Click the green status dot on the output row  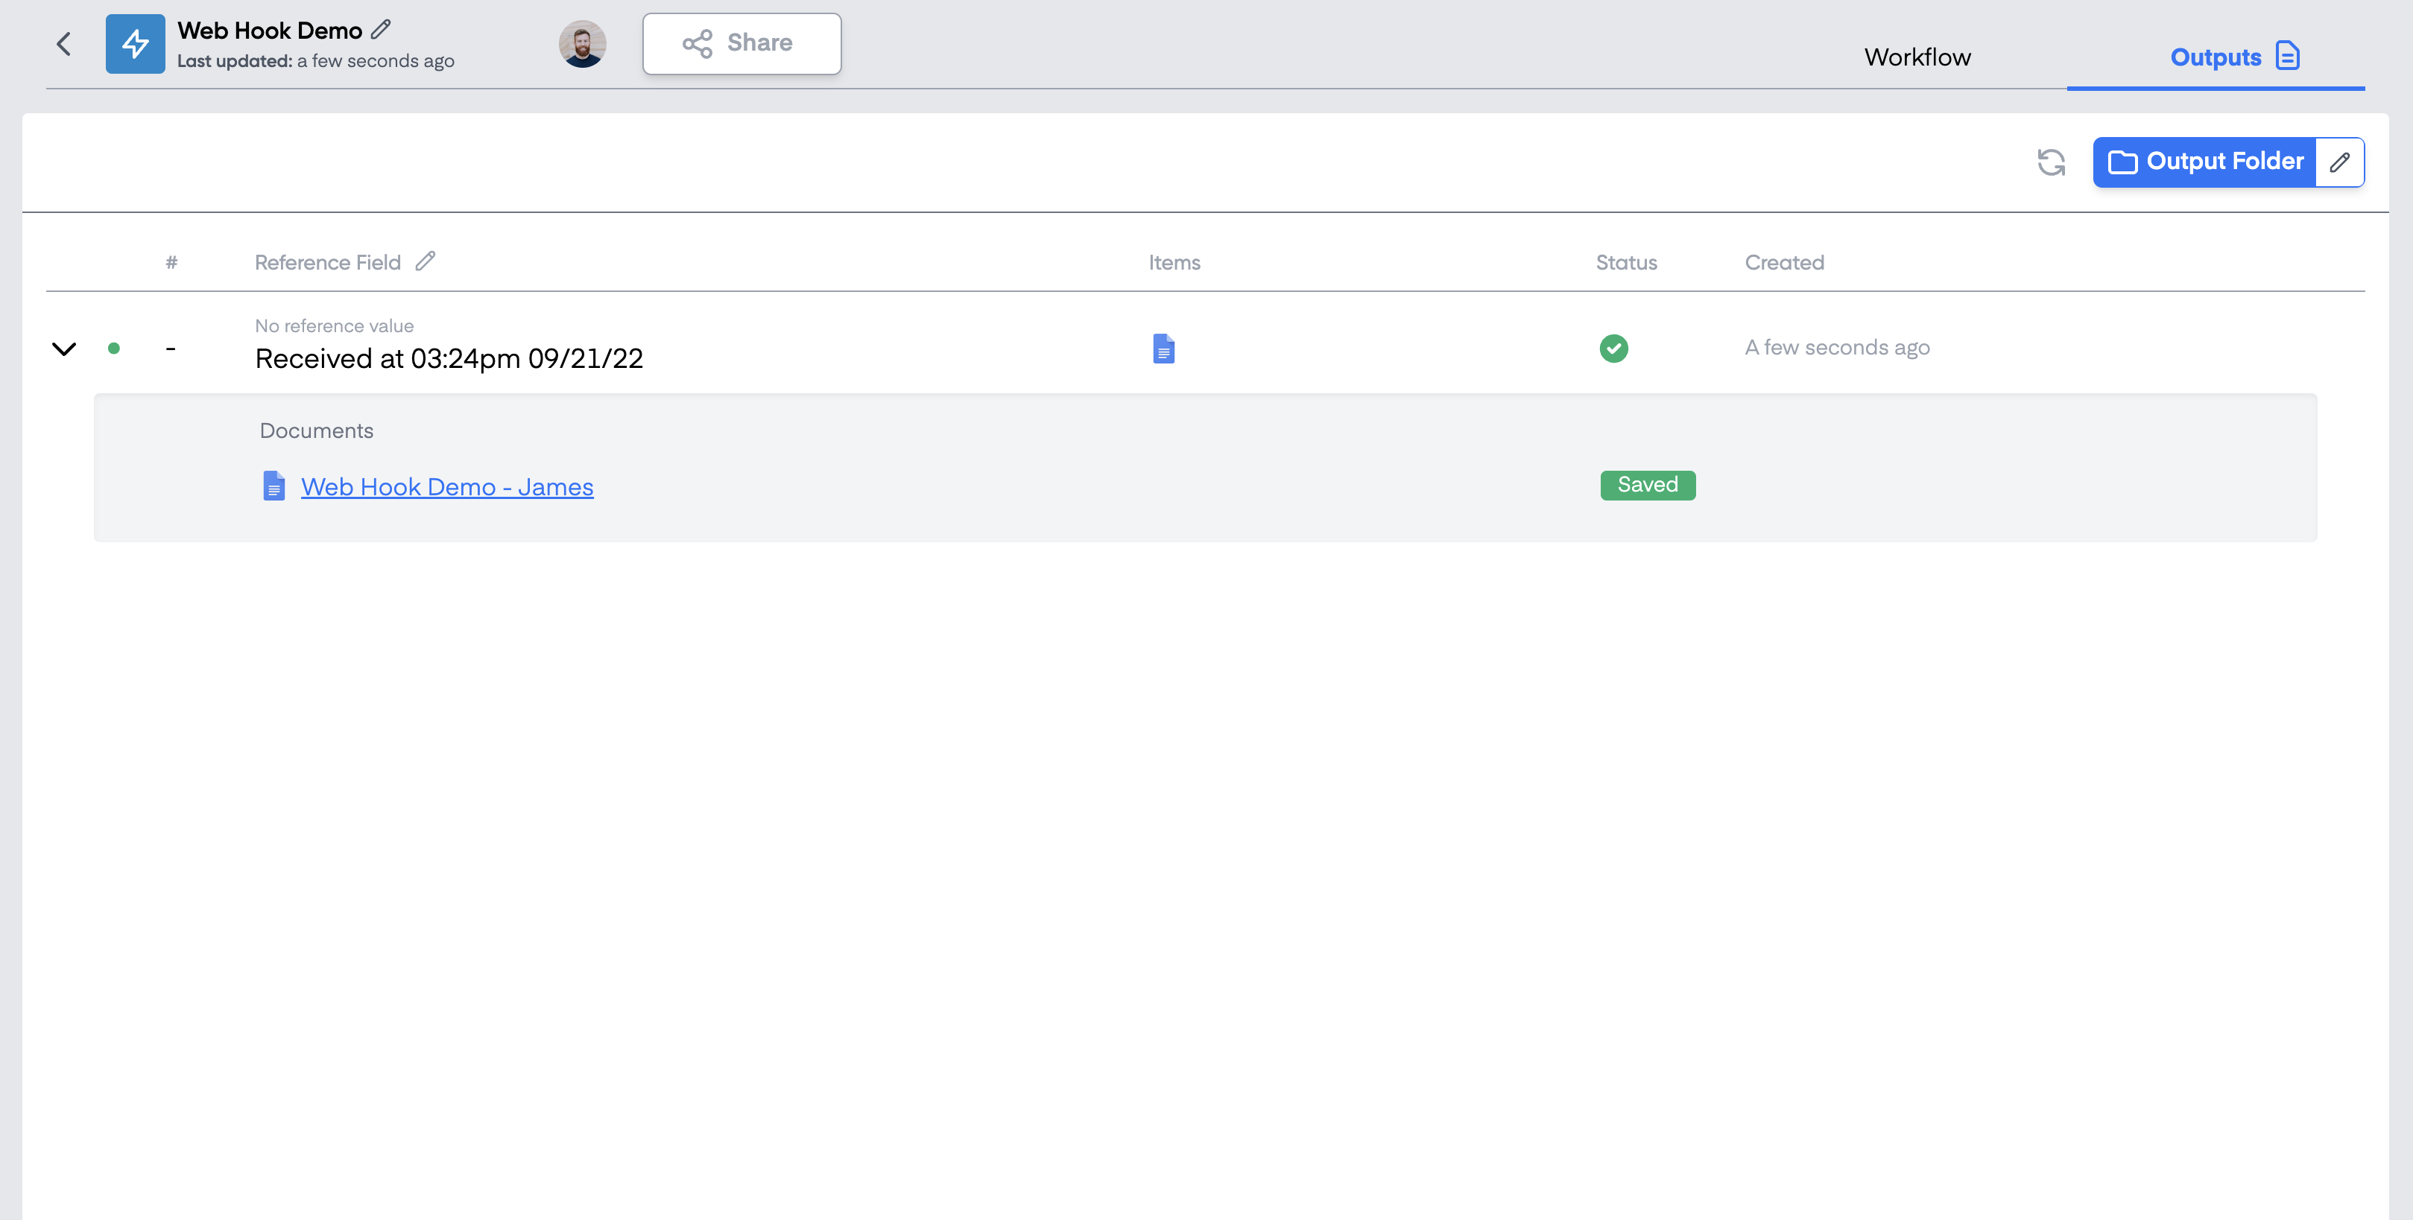[x=114, y=349]
